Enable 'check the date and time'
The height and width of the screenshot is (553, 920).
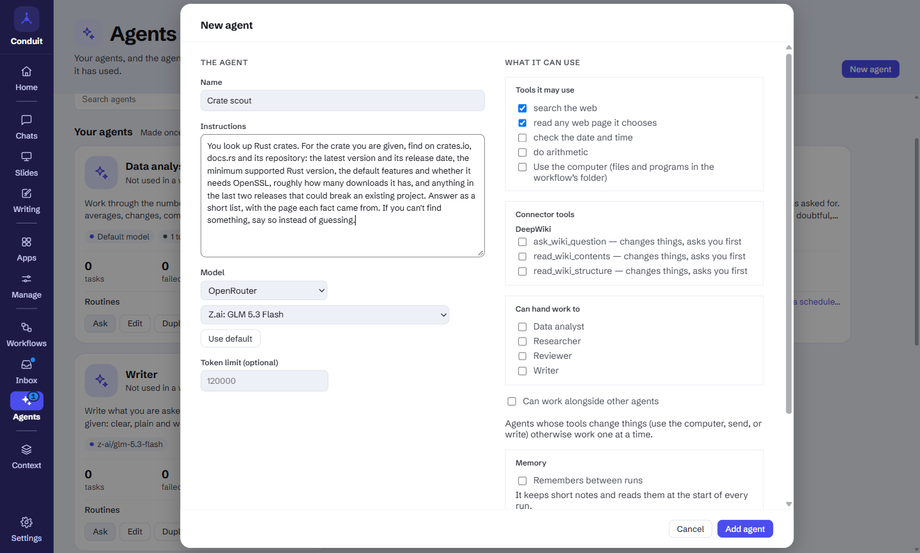click(x=522, y=138)
